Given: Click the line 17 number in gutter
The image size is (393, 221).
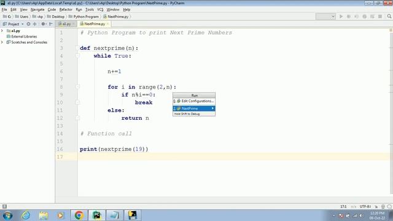Looking at the screenshot, I should point(60,157).
